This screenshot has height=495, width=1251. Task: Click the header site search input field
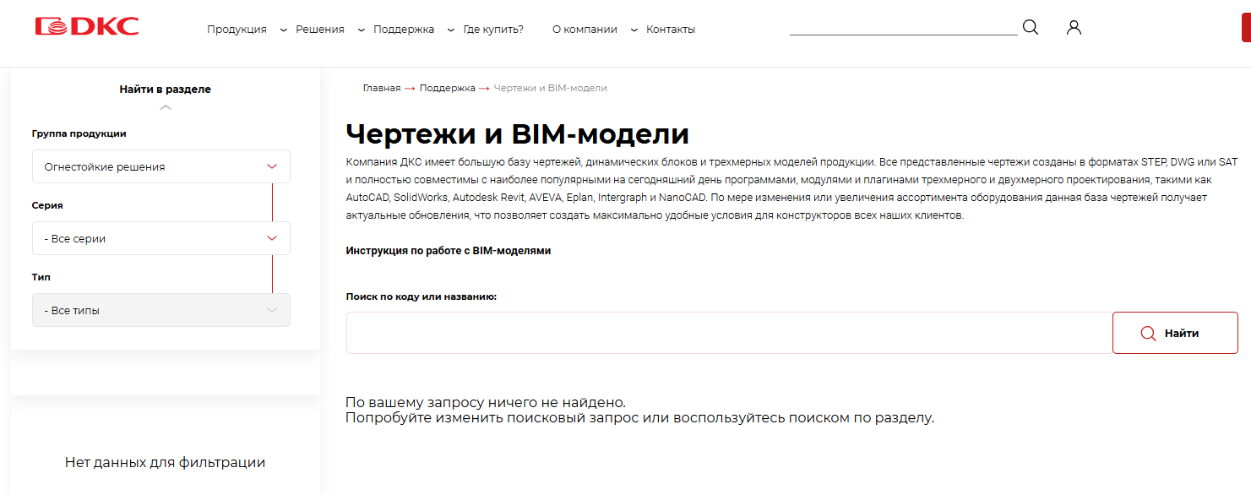coord(902,26)
